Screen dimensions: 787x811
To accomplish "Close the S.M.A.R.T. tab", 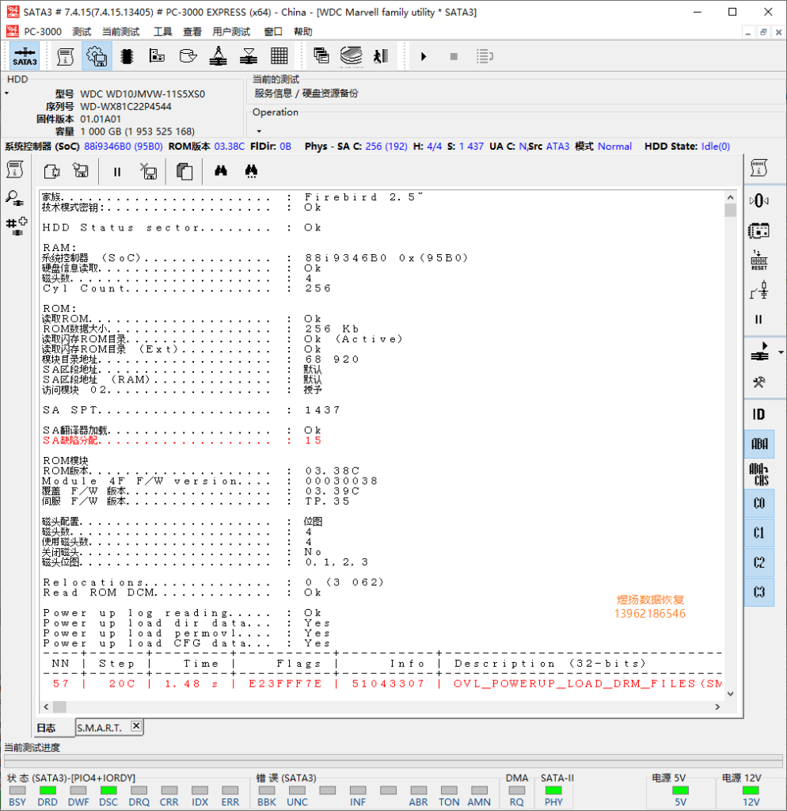I will tap(136, 726).
